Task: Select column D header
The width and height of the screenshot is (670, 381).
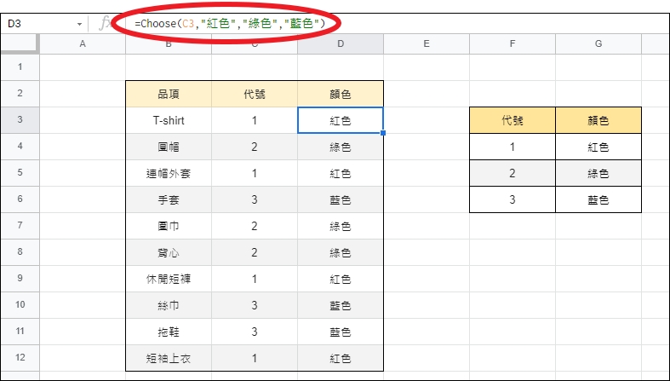Action: click(x=341, y=43)
